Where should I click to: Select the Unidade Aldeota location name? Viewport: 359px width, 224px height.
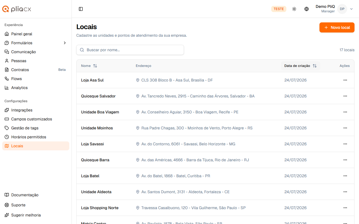[96, 192]
